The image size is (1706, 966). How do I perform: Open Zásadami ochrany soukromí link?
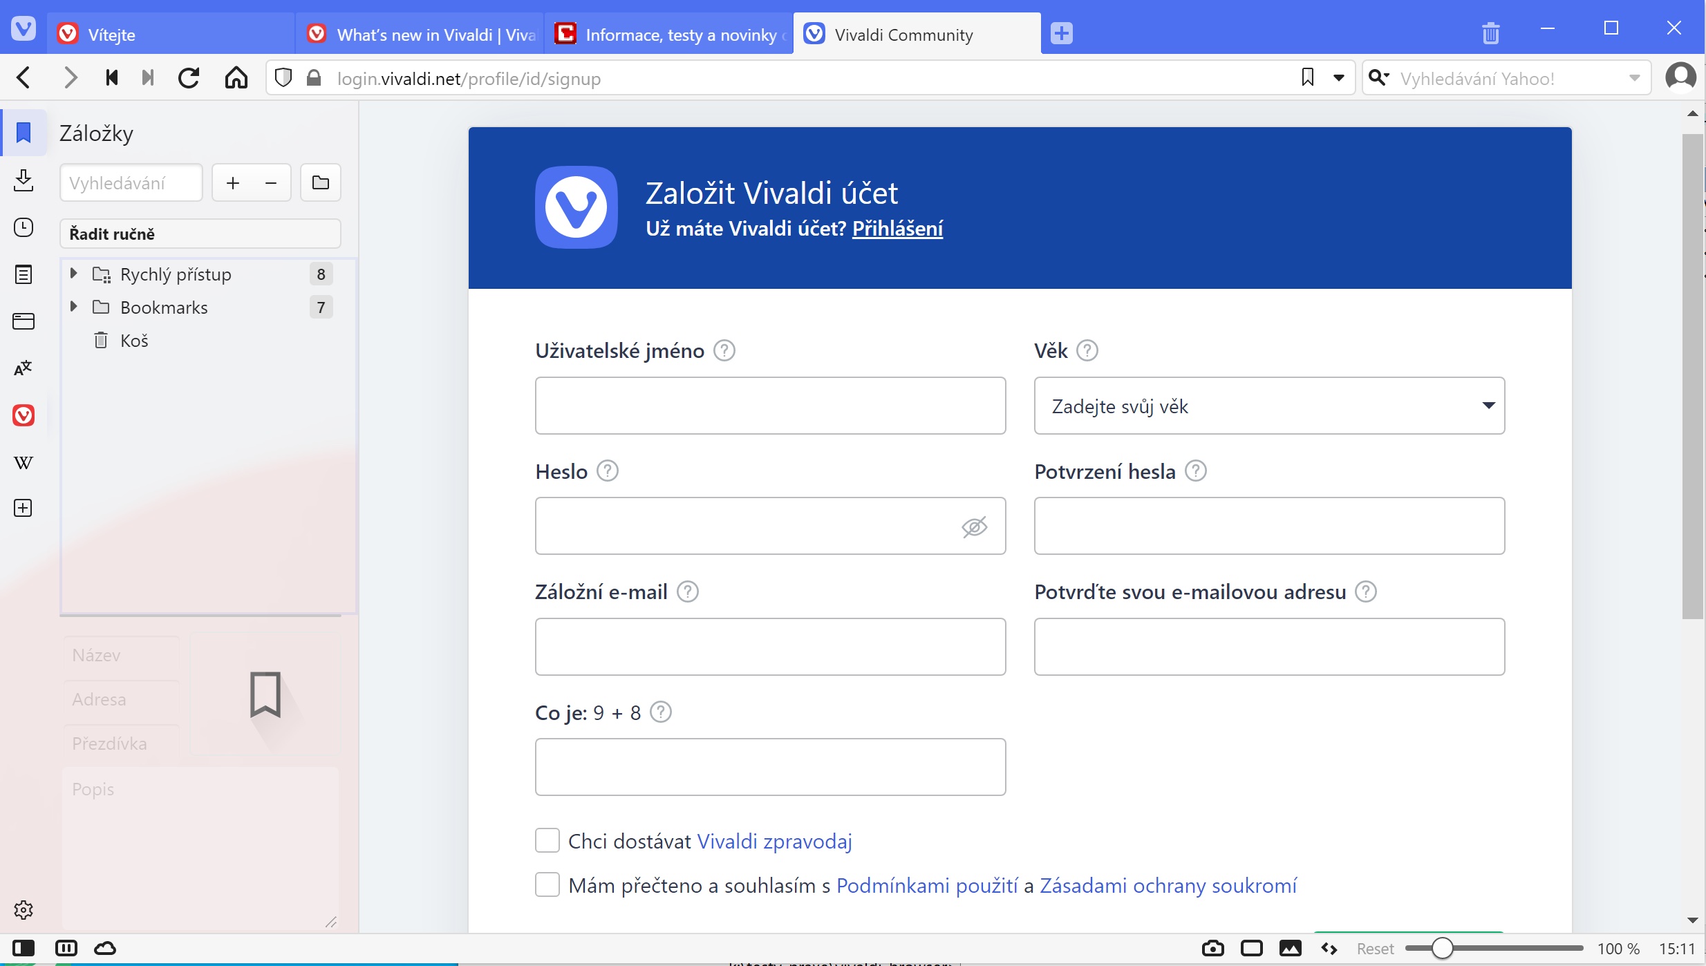point(1168,885)
